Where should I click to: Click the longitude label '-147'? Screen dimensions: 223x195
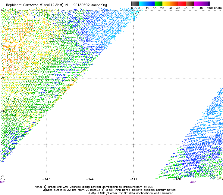pos(46,179)
